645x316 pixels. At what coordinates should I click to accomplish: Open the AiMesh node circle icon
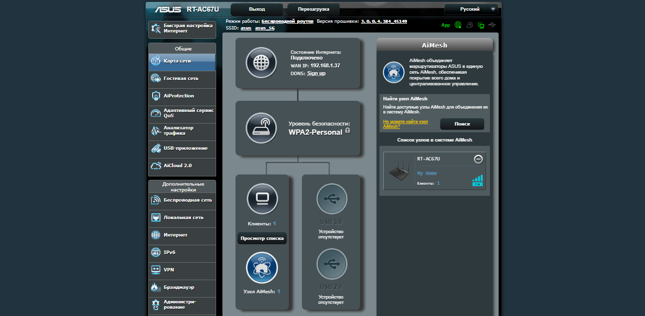[262, 268]
